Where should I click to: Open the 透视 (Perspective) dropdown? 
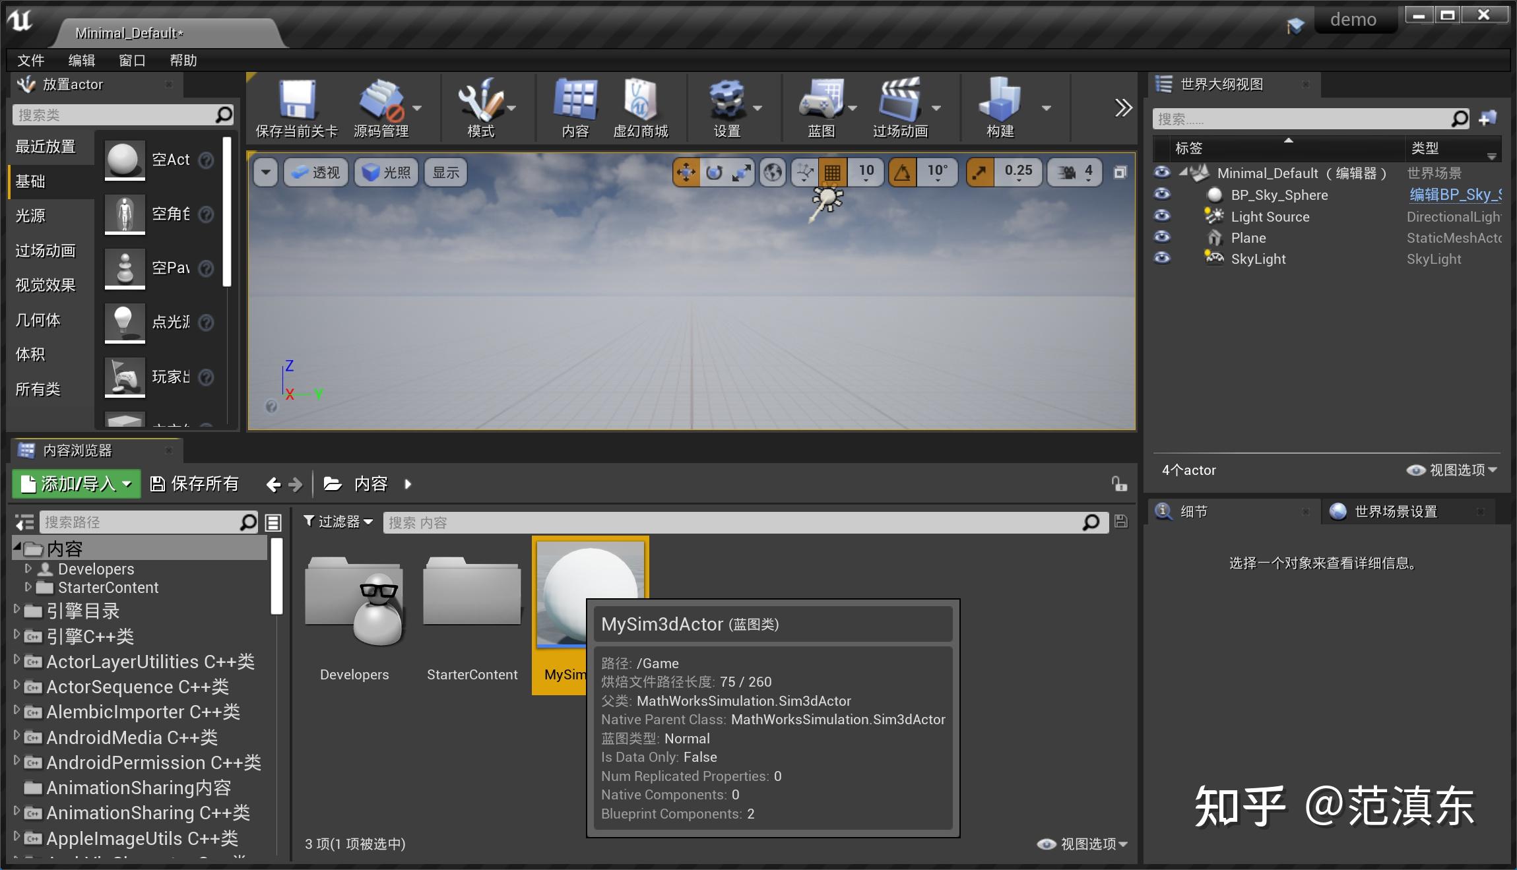315,172
